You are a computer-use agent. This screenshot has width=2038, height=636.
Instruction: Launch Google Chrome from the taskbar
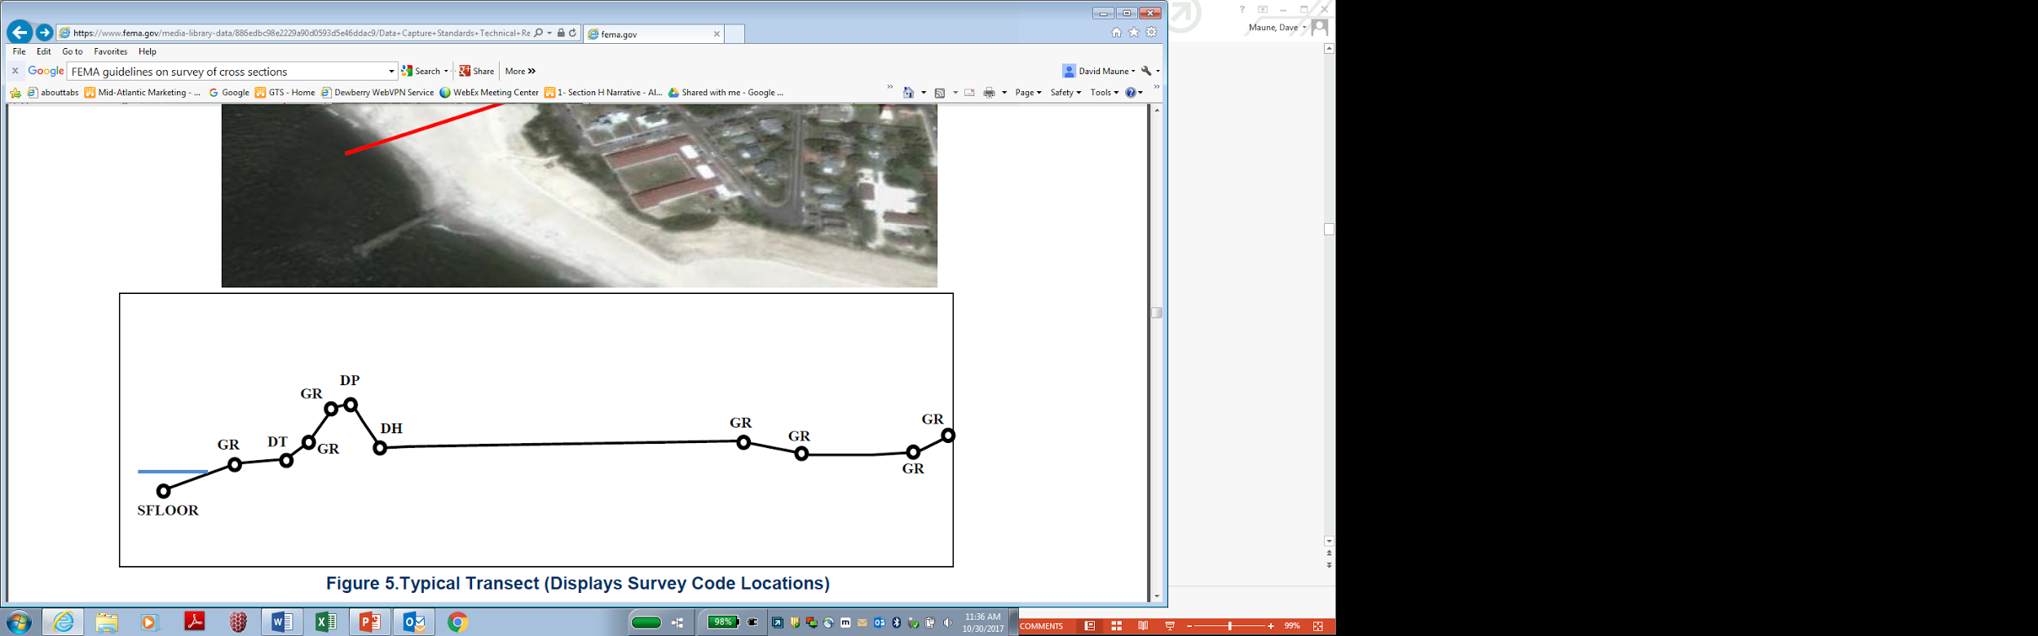[x=457, y=622]
